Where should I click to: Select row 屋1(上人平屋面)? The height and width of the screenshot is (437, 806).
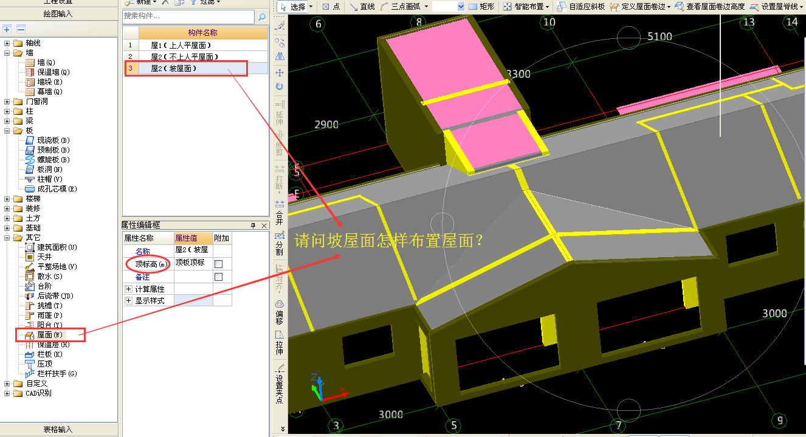coord(195,46)
